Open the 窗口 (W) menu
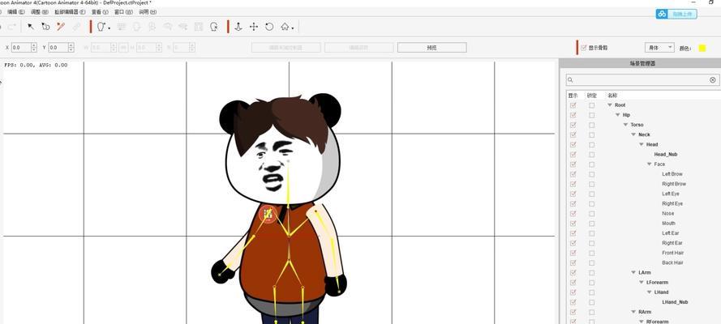The height and width of the screenshot is (324, 721). tap(124, 11)
